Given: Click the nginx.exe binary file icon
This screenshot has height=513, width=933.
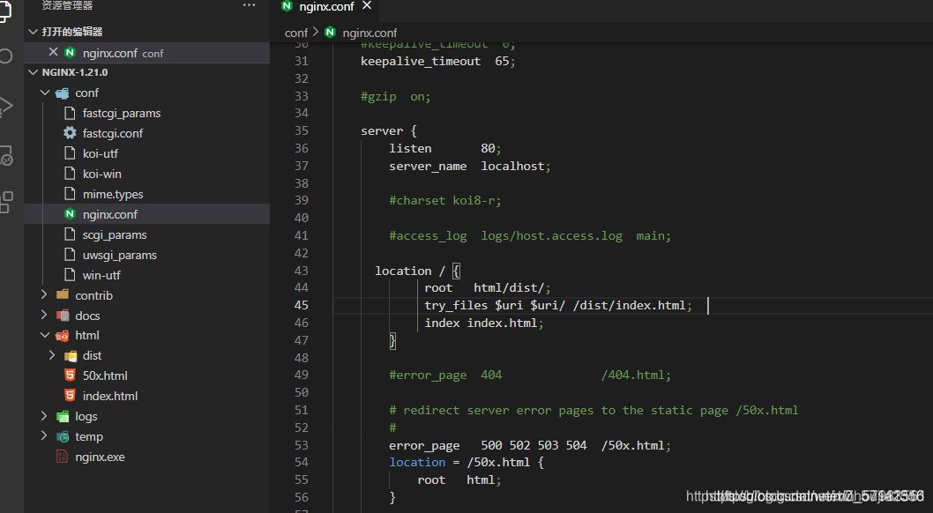Looking at the screenshot, I should (62, 457).
